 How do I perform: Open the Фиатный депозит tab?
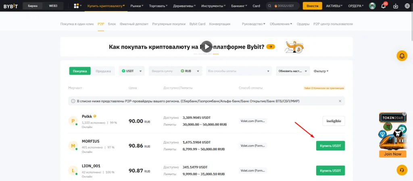point(134,24)
